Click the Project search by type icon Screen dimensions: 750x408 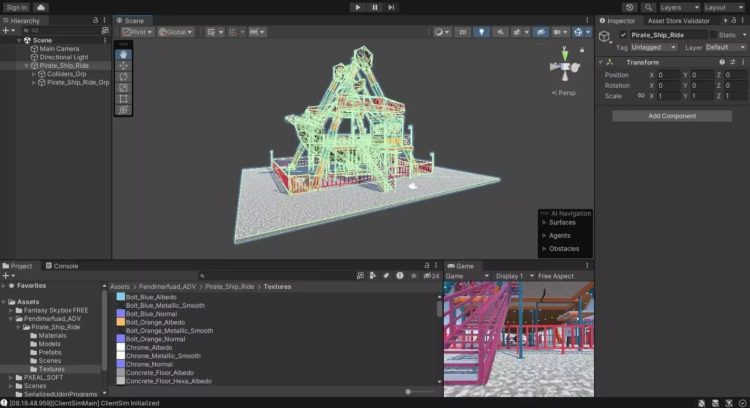pyautogui.click(x=373, y=276)
